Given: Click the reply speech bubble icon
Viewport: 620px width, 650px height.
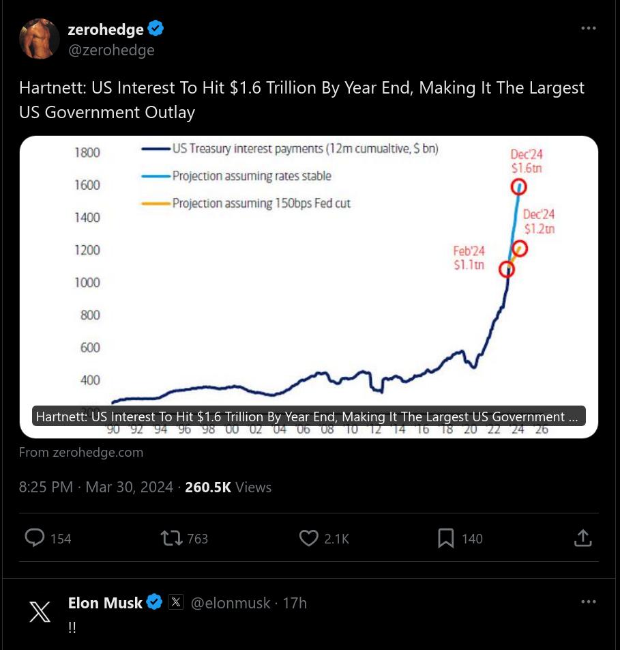Looking at the screenshot, I should coord(35,538).
